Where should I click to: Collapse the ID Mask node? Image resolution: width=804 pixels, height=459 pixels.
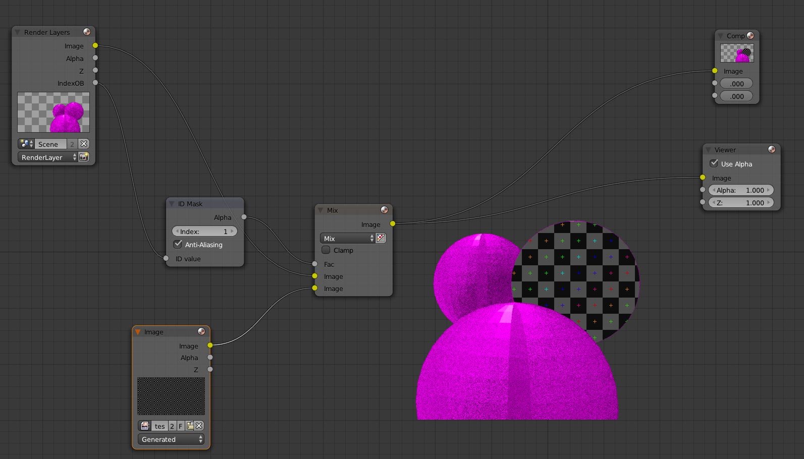coord(171,204)
